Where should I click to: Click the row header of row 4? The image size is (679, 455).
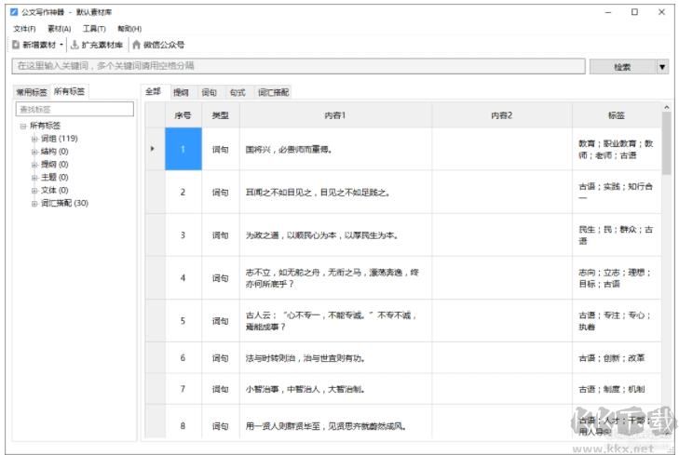(155, 278)
